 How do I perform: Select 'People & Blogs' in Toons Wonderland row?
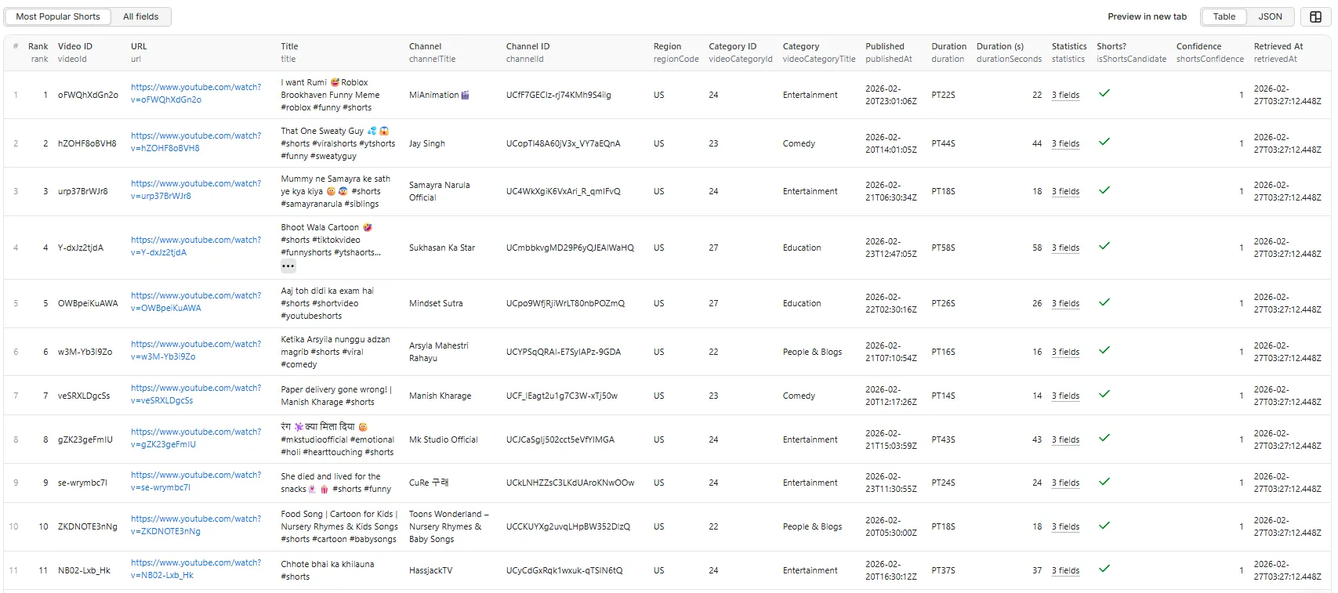[812, 526]
